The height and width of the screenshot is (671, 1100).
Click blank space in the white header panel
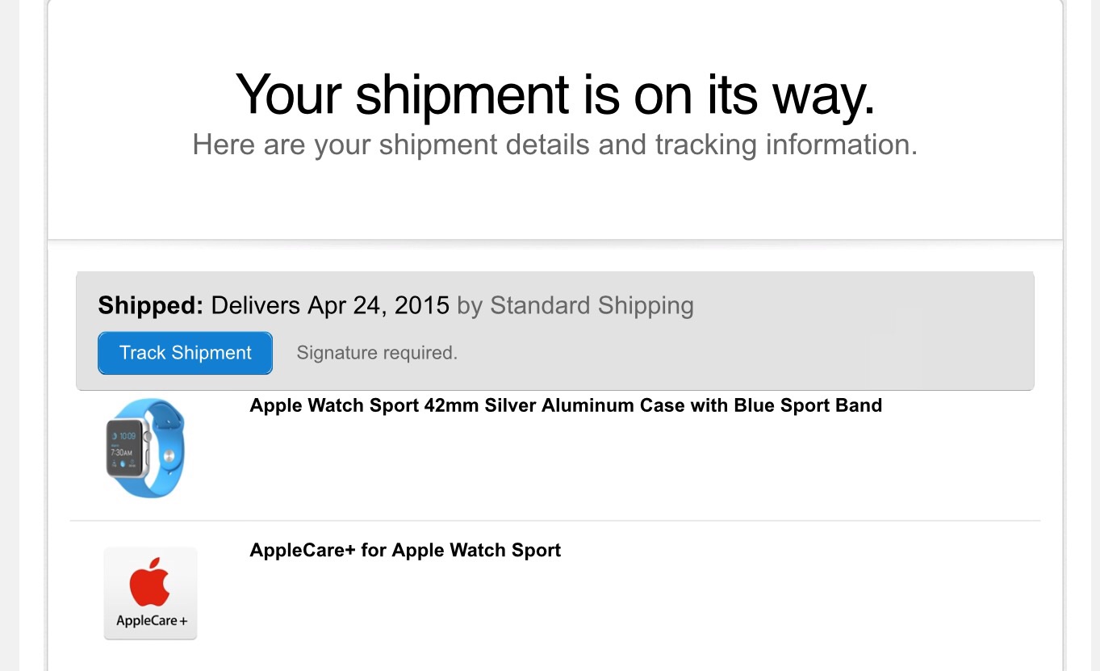pyautogui.click(x=555, y=202)
